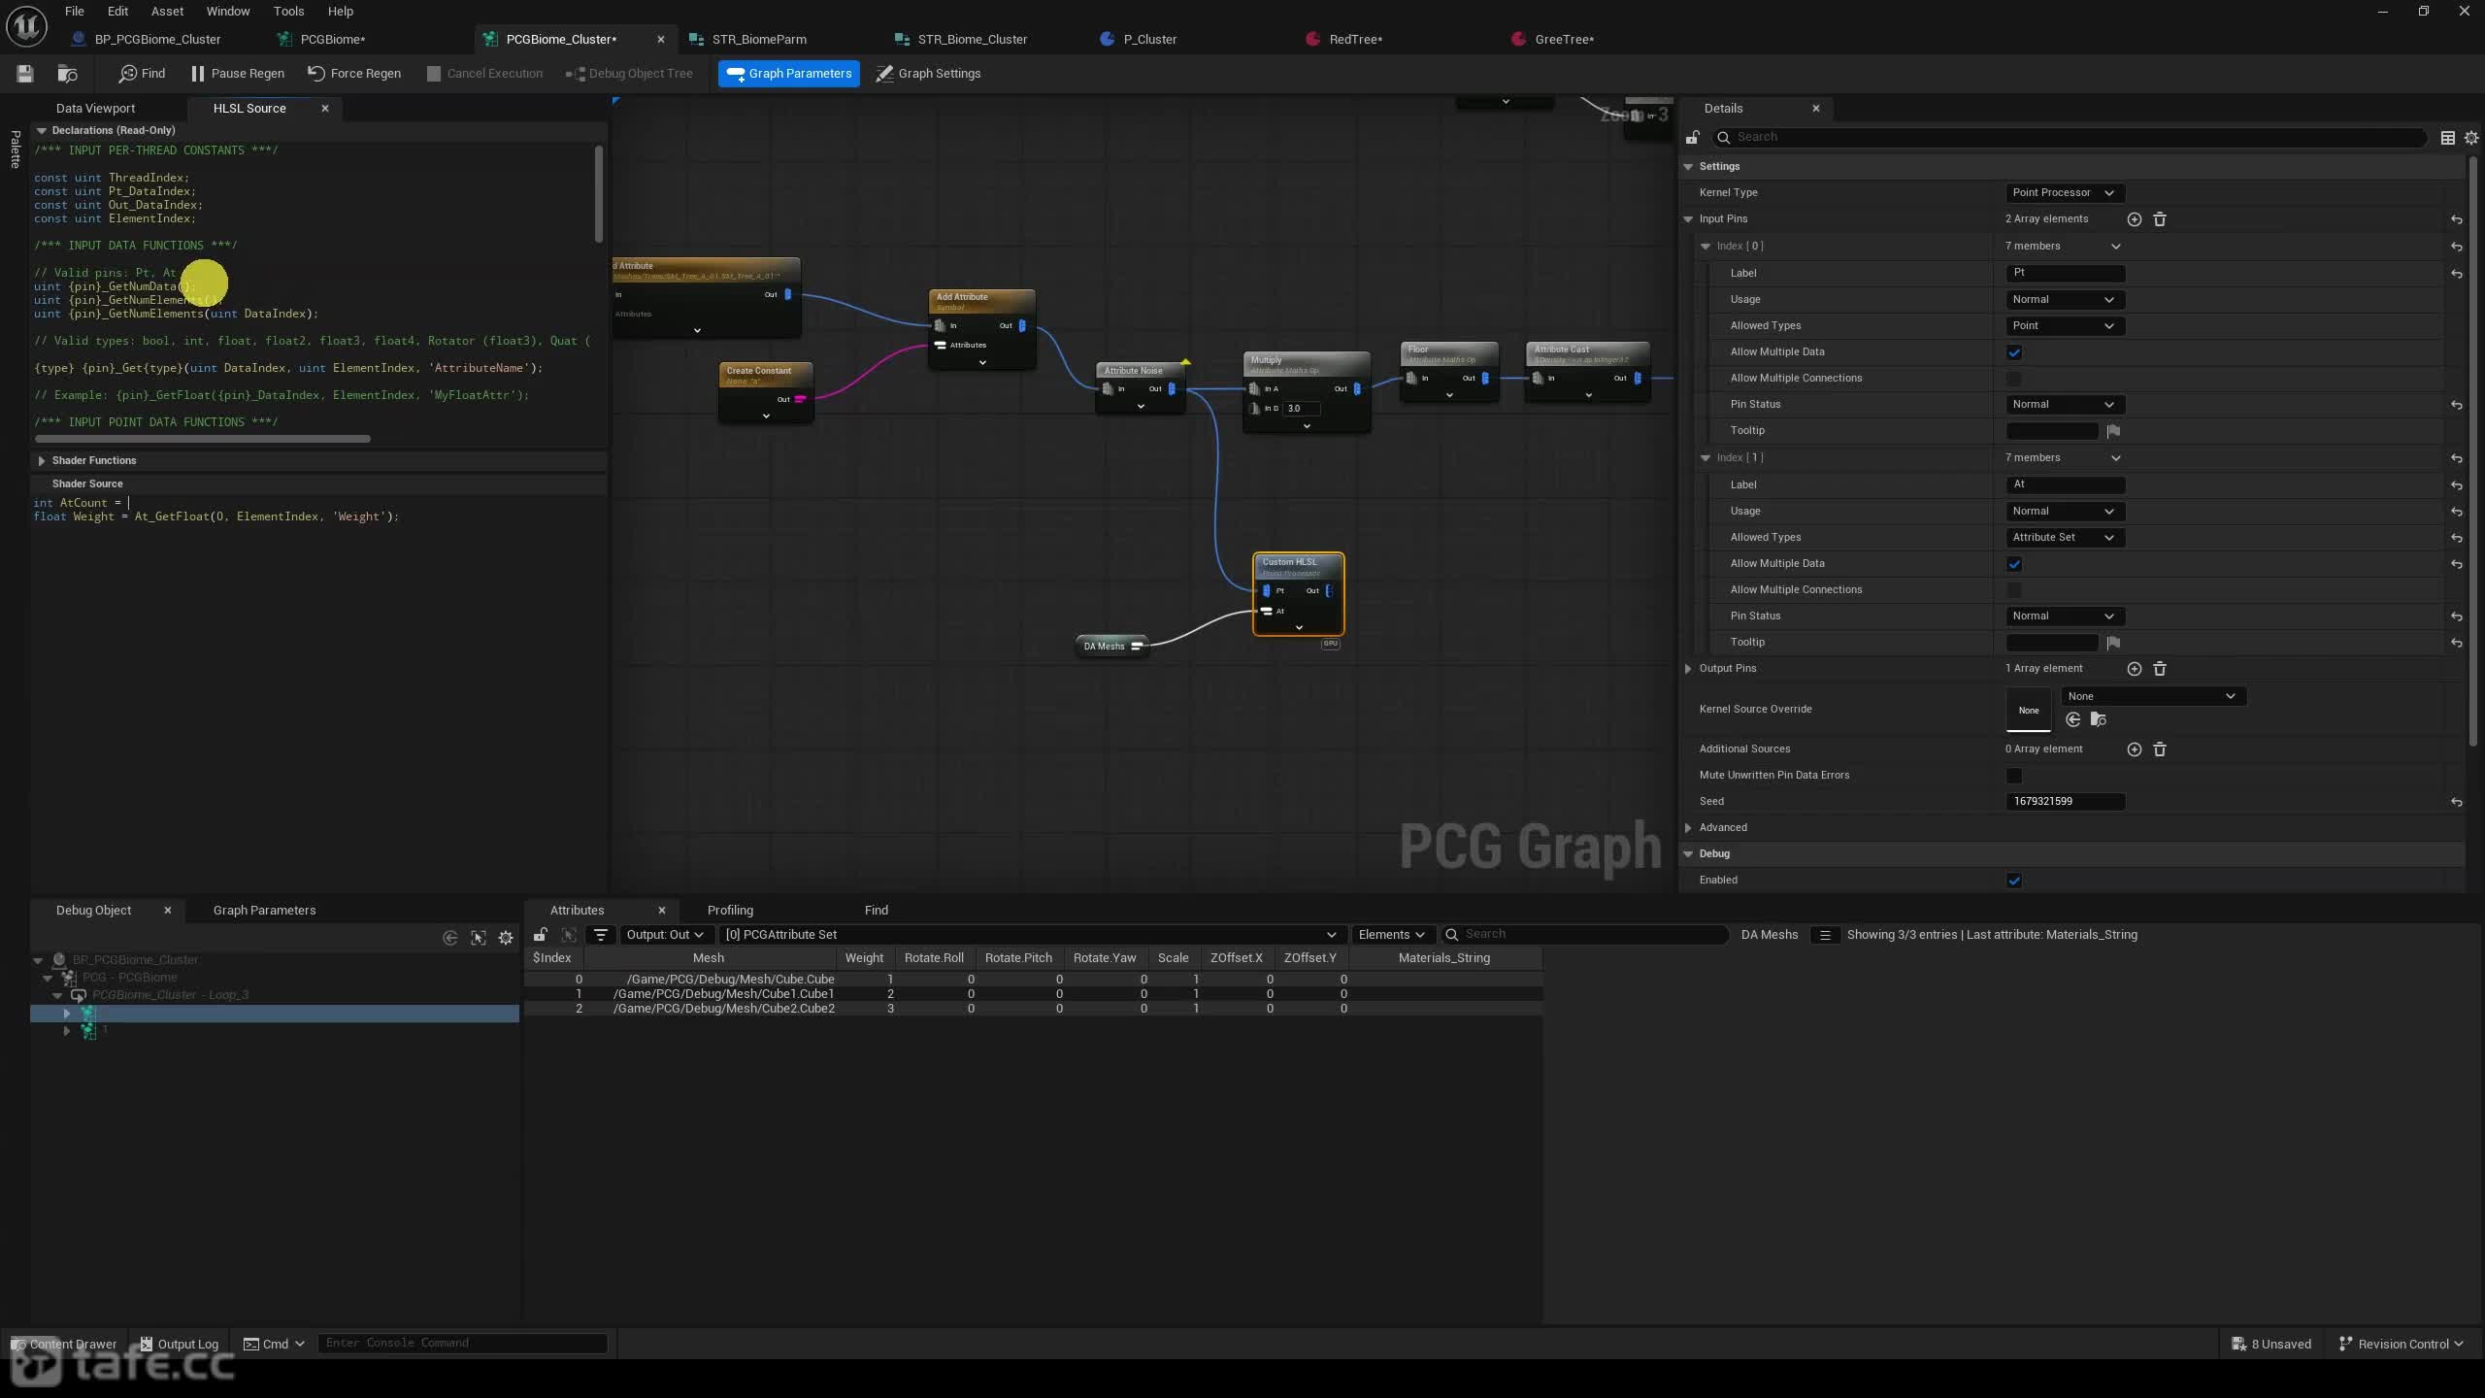
Task: Click the Enter Console Command field
Action: pos(462,1343)
